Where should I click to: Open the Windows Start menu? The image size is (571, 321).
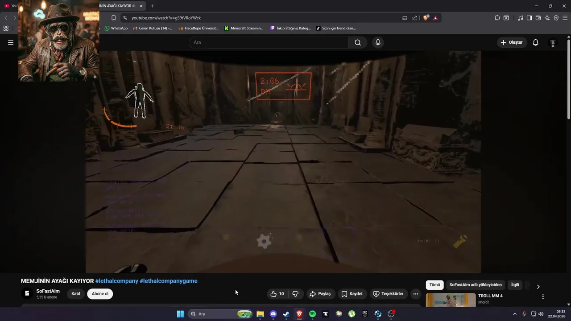tap(180, 314)
